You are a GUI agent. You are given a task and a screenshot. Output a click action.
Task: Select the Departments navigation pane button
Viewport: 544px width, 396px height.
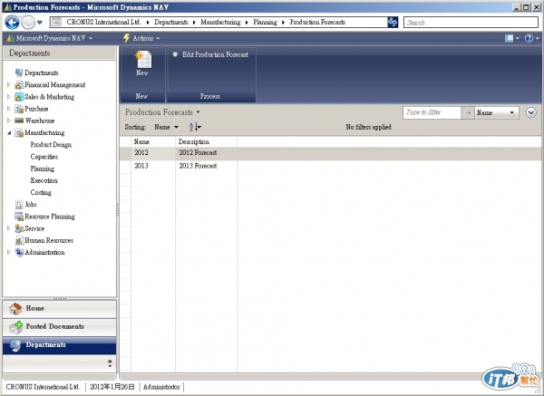59,345
